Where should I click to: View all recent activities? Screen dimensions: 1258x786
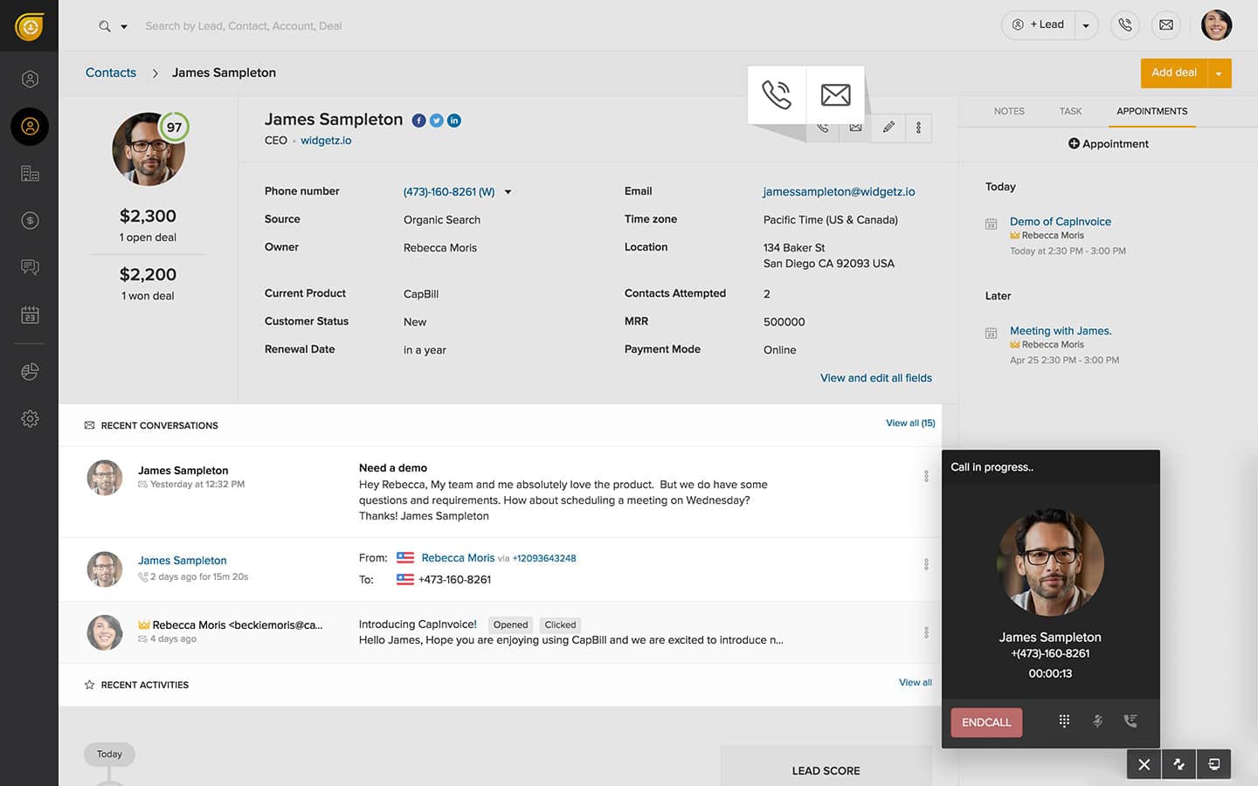(x=916, y=683)
